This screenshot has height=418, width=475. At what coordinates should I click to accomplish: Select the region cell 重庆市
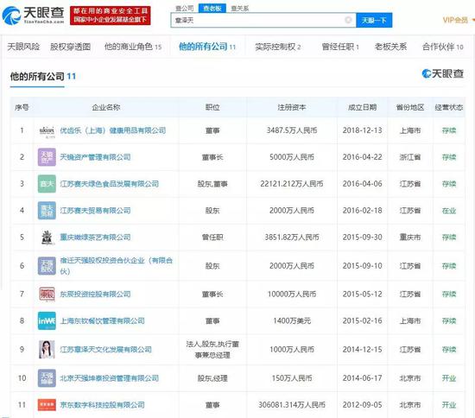(410, 237)
